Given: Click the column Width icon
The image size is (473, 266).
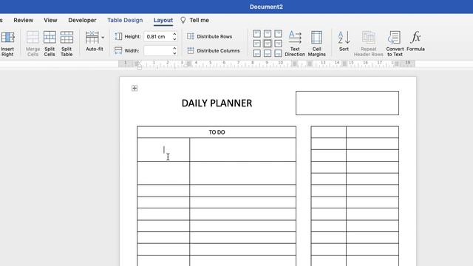Looking at the screenshot, I should click(x=118, y=51).
